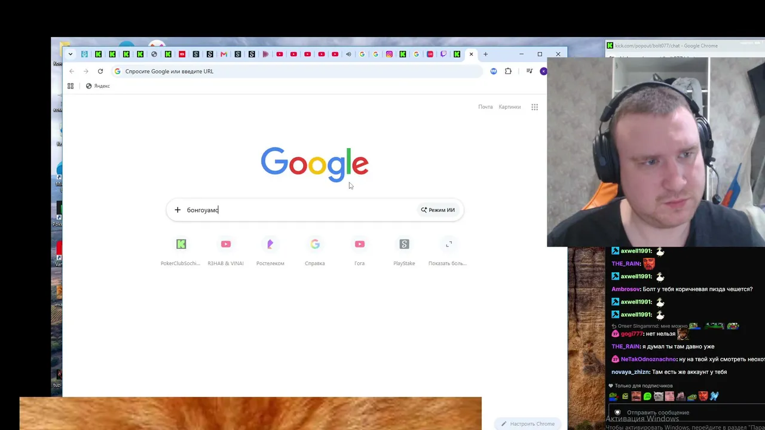Switch to the tab with the globe icon
The width and height of the screenshot is (765, 430).
154,54
